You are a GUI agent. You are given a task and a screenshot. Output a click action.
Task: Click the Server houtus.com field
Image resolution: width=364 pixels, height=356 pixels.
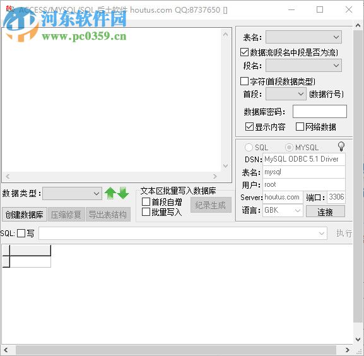click(283, 198)
